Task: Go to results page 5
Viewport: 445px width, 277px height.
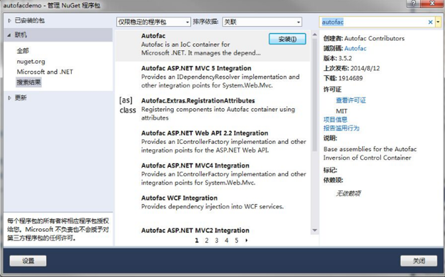Action: pos(237,241)
